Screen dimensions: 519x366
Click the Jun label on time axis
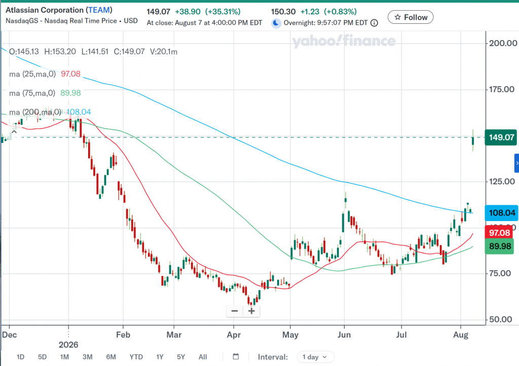344,335
